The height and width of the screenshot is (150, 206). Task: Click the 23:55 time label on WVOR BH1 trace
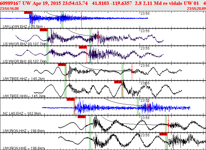click(145, 48)
